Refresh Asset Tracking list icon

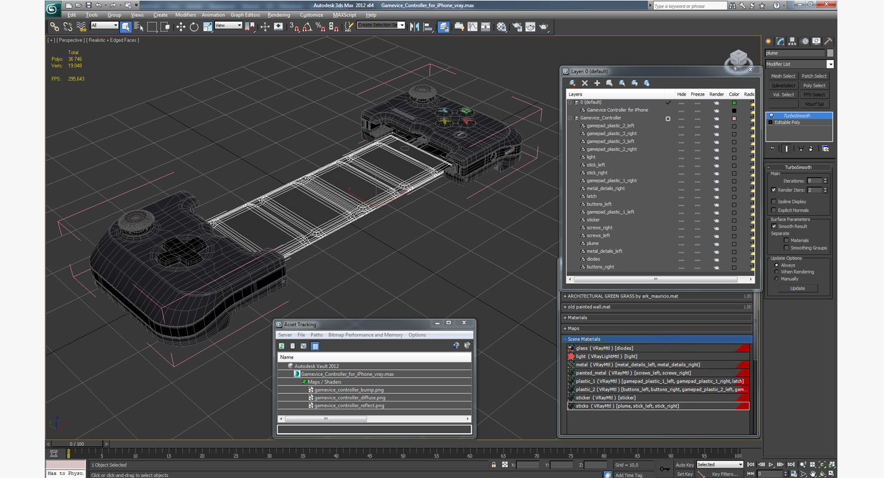pos(281,346)
